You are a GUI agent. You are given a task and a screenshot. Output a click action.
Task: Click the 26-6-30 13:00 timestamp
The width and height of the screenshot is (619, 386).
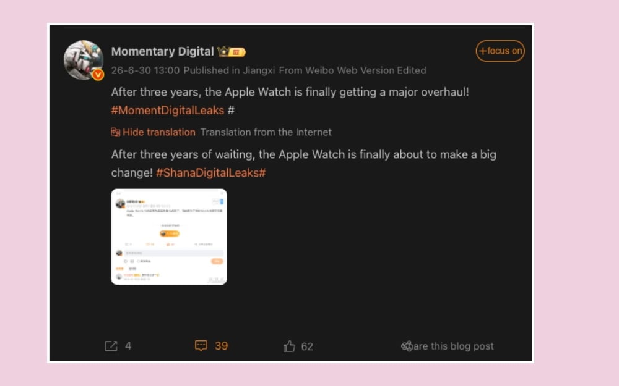145,70
